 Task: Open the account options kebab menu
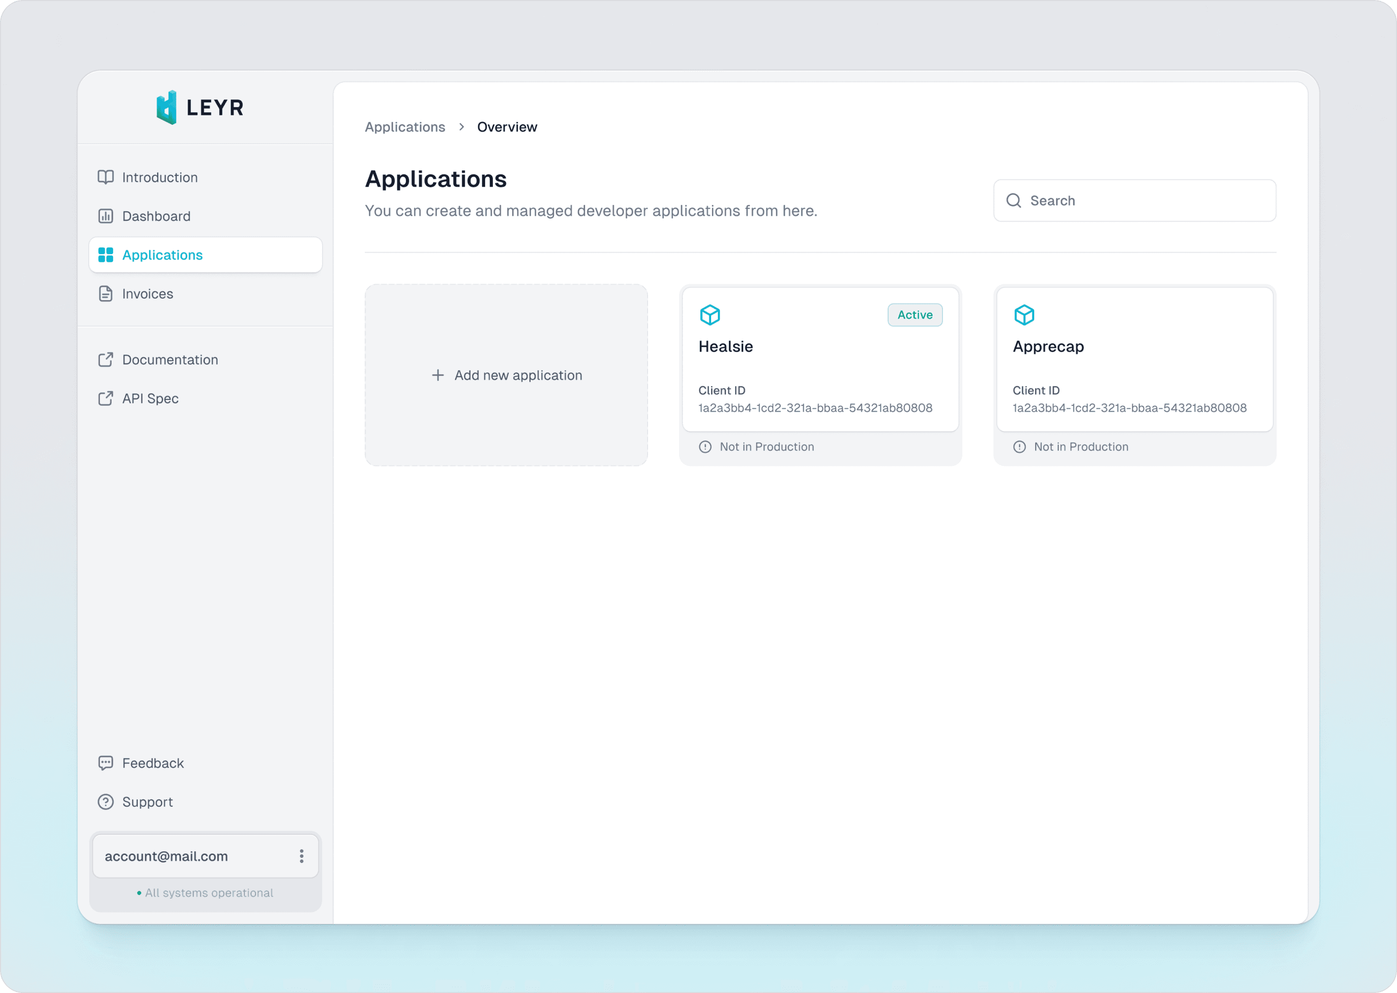[x=302, y=856]
